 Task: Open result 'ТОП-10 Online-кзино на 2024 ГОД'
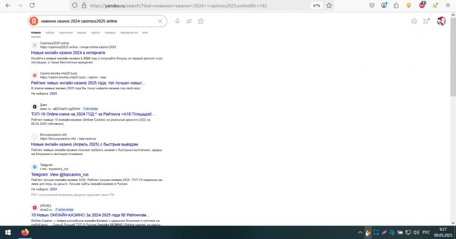click(x=93, y=114)
